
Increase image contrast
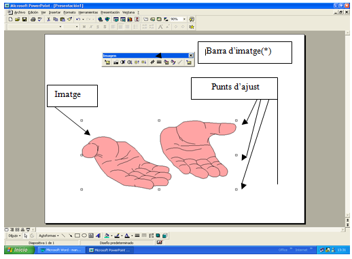(x=123, y=62)
